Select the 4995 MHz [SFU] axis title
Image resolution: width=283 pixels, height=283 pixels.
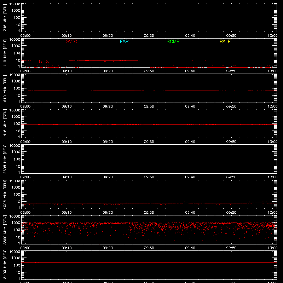click(x=5, y=194)
